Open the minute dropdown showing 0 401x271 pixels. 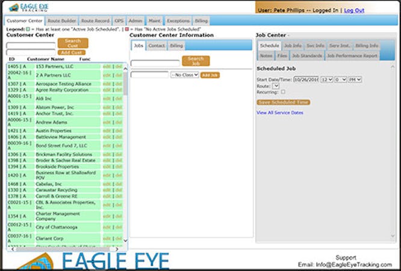tap(341, 79)
